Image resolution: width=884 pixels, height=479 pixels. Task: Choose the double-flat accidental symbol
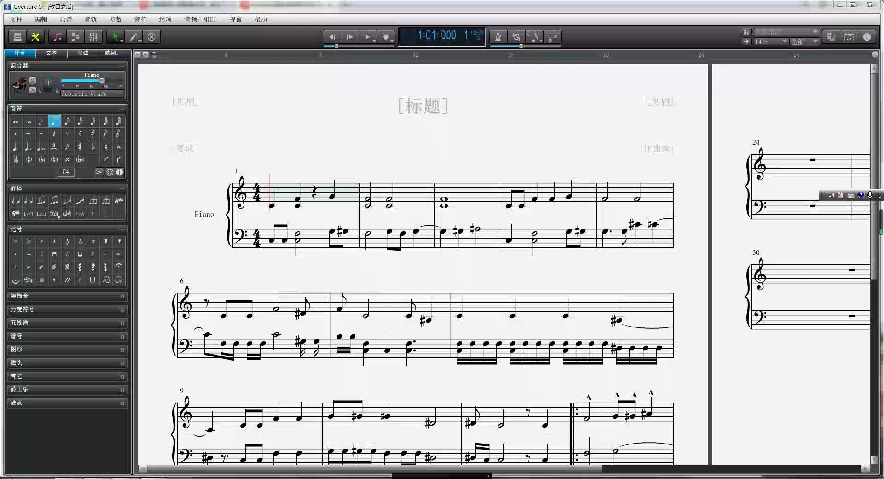tap(16, 160)
